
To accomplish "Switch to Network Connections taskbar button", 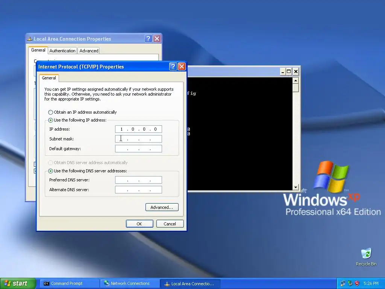I will point(130,284).
